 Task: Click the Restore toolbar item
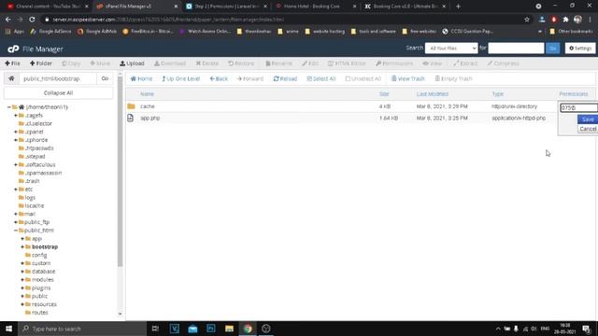coord(241,63)
